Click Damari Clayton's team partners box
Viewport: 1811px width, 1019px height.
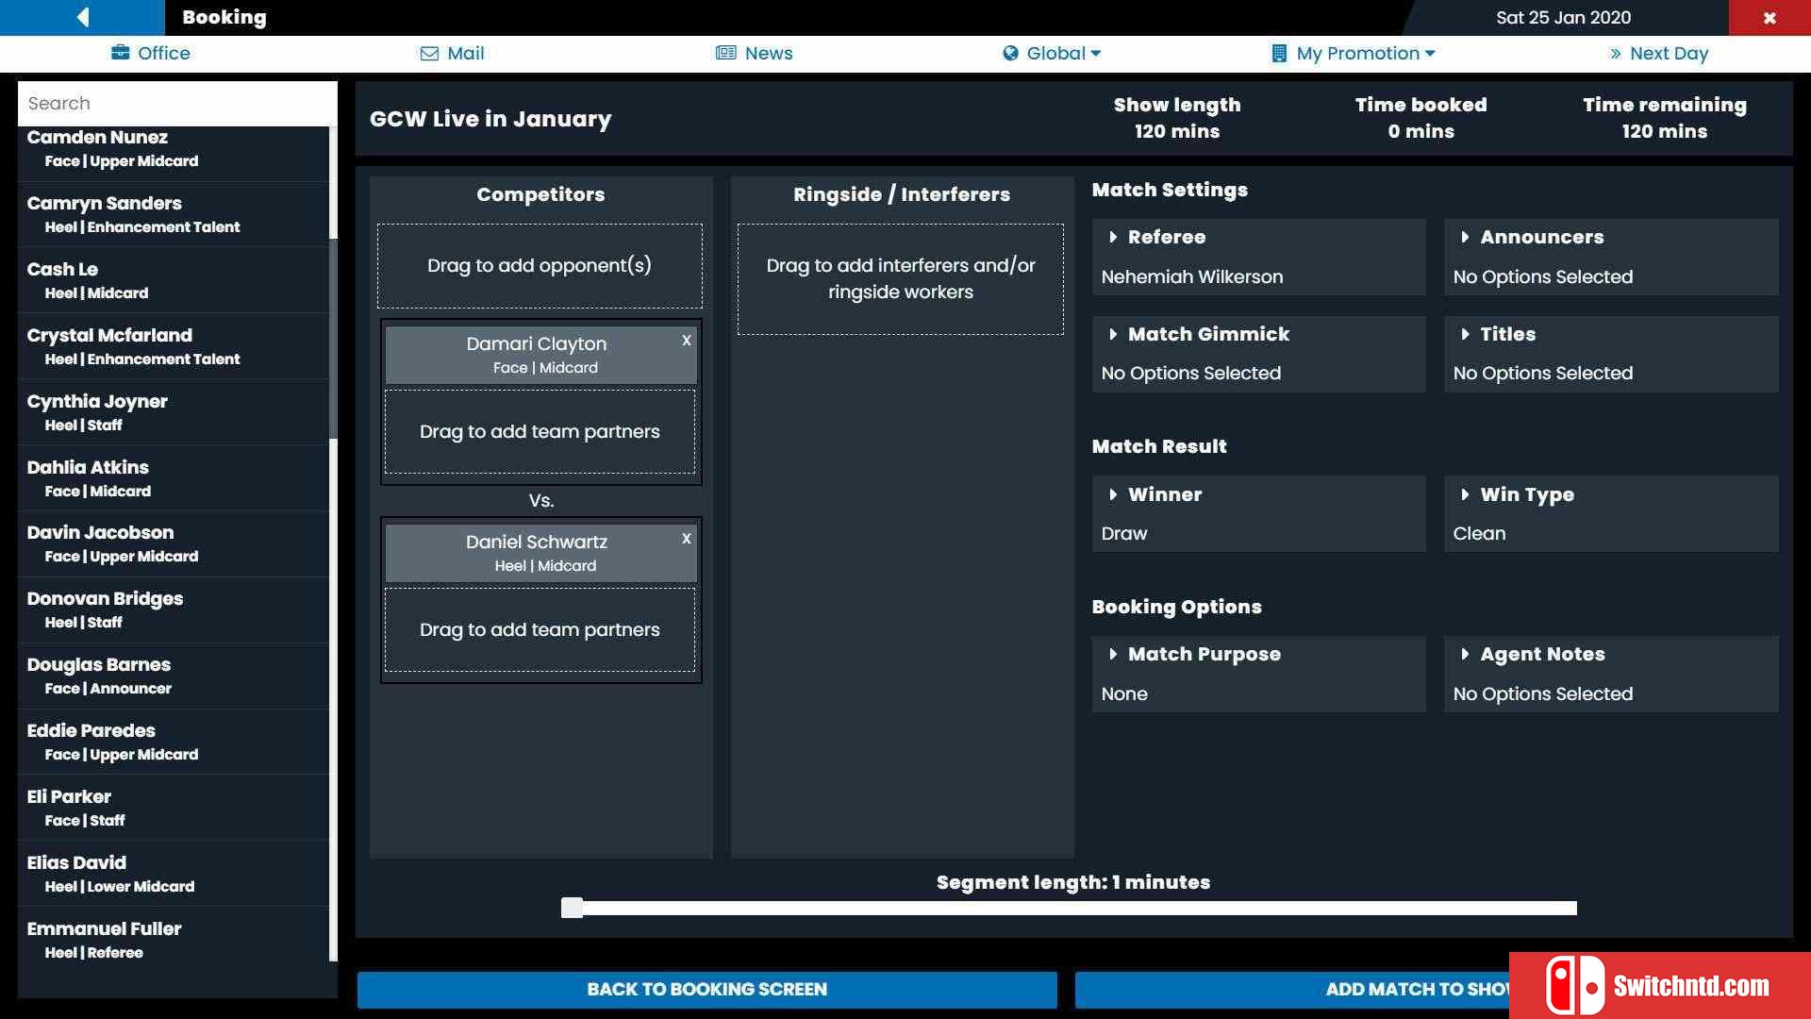[x=540, y=432]
